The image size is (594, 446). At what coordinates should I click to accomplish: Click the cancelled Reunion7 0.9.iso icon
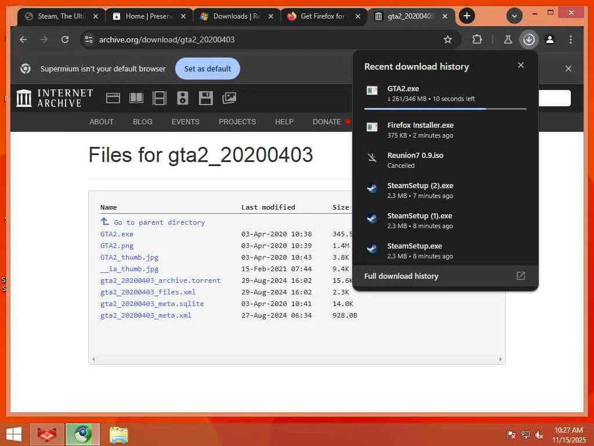click(372, 157)
